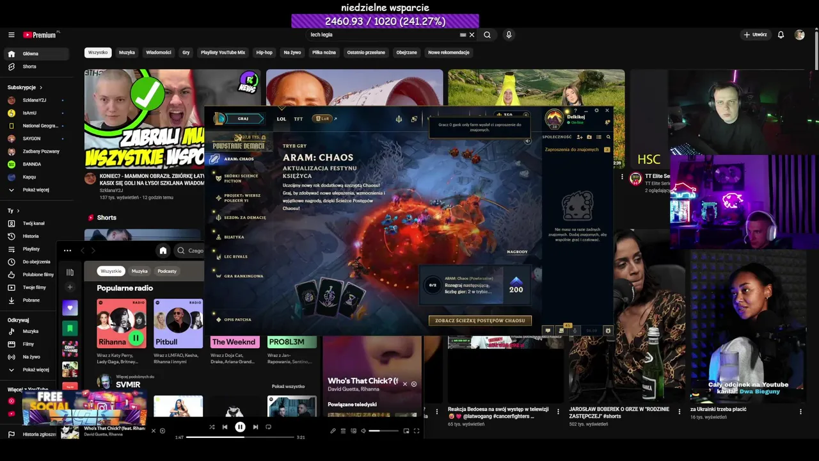This screenshot has height=461, width=819.
Task: Open Opis patcha in League menu
Action: 237,319
